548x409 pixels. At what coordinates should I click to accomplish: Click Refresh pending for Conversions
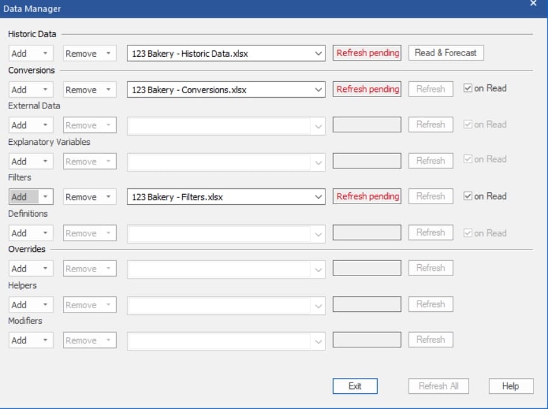[x=367, y=89]
